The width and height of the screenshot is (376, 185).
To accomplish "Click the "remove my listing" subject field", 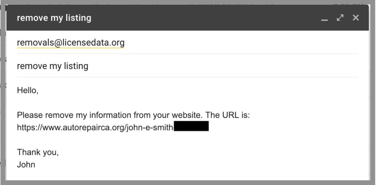I will [53, 66].
